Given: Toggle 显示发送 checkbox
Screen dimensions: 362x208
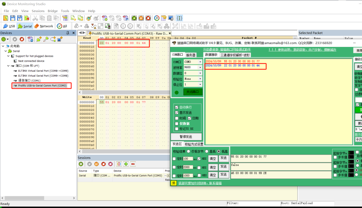Looking at the screenshot, I should tap(177, 113).
